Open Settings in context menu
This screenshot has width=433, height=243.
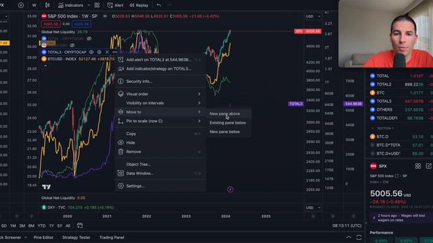[160, 186]
